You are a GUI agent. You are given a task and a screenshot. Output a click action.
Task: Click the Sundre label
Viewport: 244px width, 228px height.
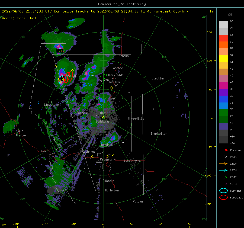(82, 112)
